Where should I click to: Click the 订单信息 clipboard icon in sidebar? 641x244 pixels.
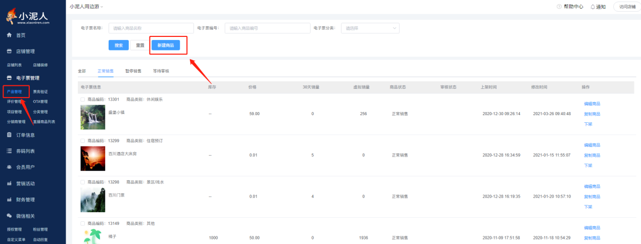click(x=9, y=135)
